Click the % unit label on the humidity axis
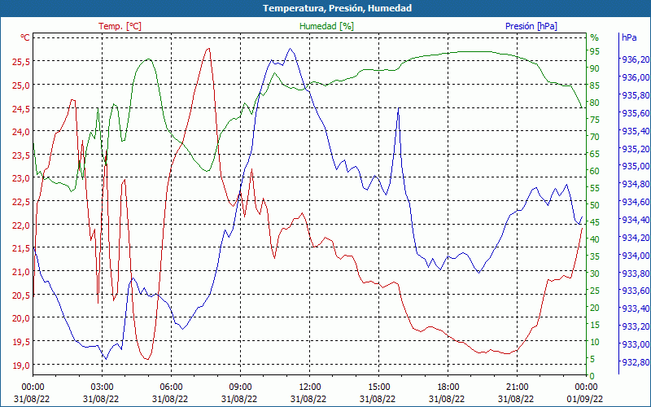 (595, 37)
